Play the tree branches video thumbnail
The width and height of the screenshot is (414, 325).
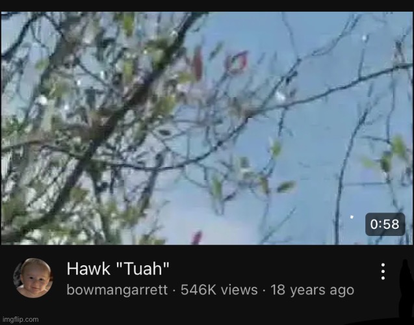pos(207,128)
